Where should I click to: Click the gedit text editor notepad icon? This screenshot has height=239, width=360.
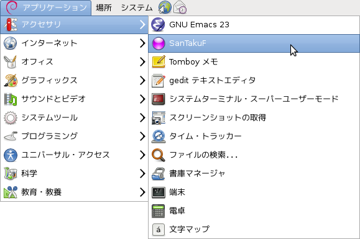coord(158,81)
